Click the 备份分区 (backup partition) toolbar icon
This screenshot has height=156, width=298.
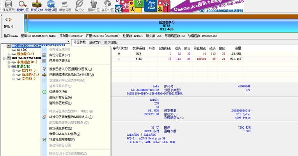108,6
